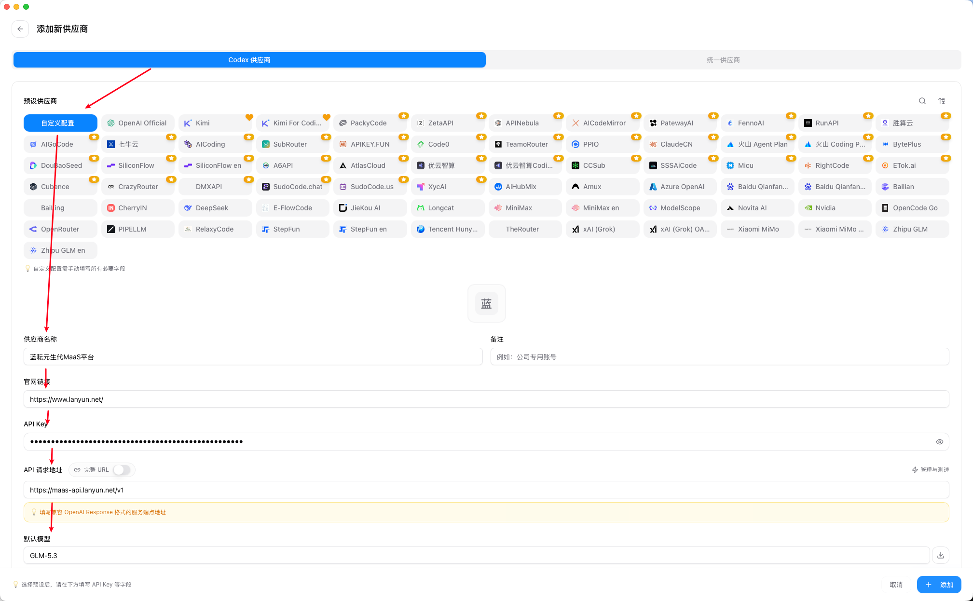Select the SubRouter preset

(293, 144)
